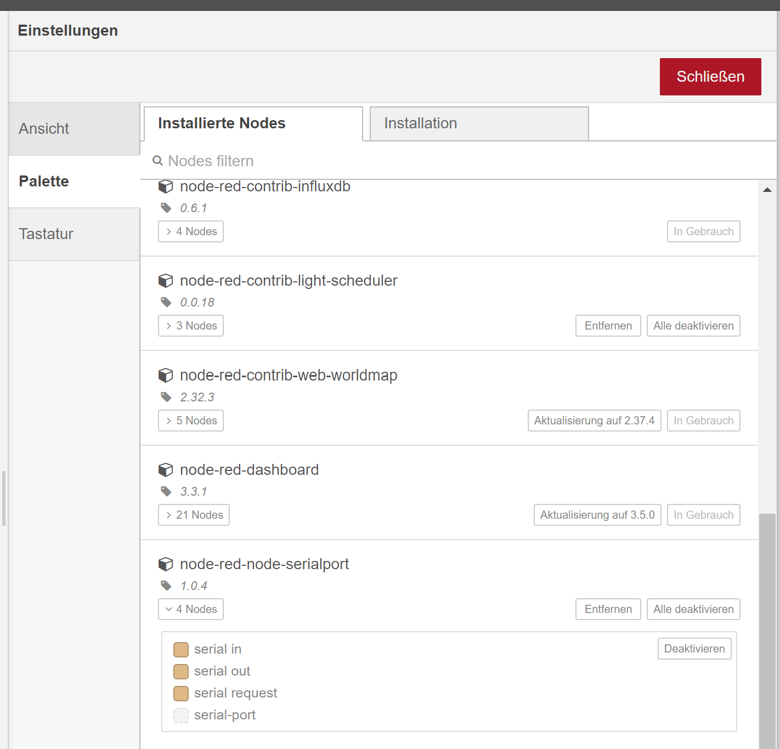Click the node-red-contrib-web-worldmap module name
Screen dimensions: 780x749
(289, 375)
